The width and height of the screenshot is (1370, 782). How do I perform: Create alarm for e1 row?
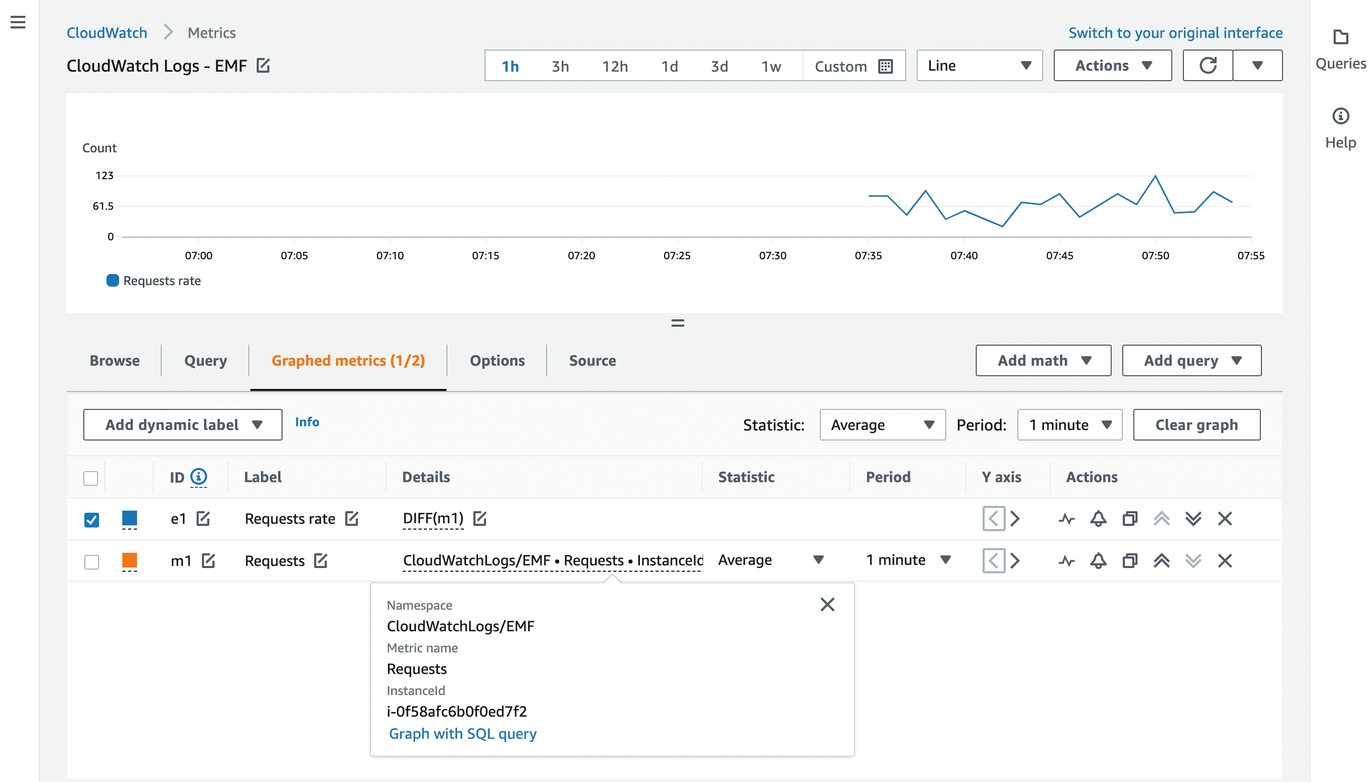tap(1098, 519)
